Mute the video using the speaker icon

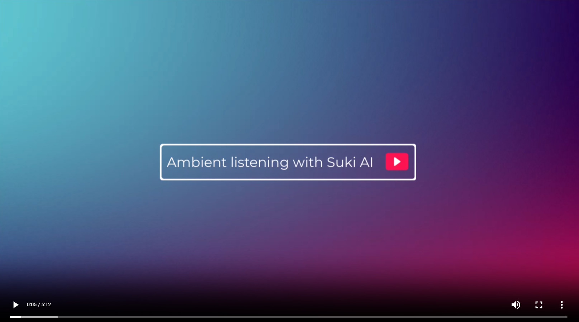coord(516,305)
